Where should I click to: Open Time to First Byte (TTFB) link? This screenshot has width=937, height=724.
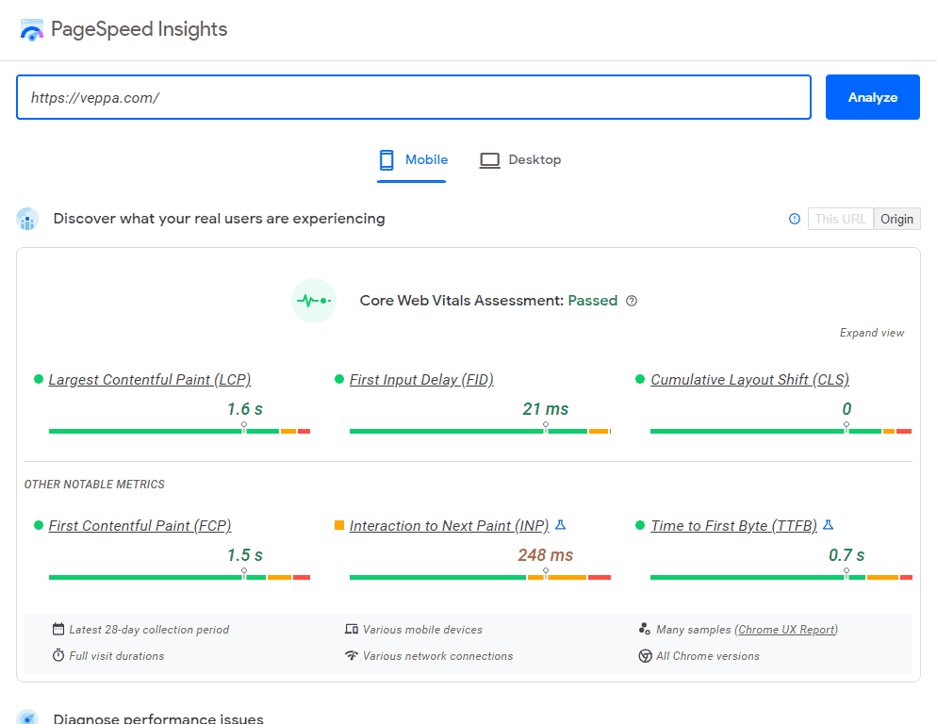[x=733, y=525]
